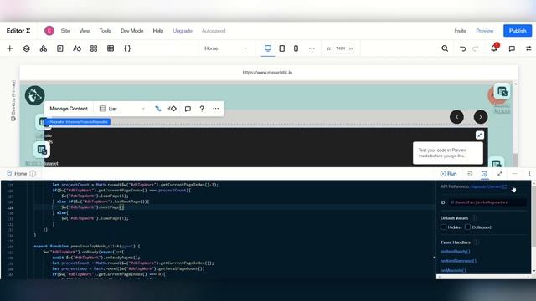Image resolution: width=536 pixels, height=301 pixels.
Task: Open the Content Manager table icon
Action: pos(111,48)
